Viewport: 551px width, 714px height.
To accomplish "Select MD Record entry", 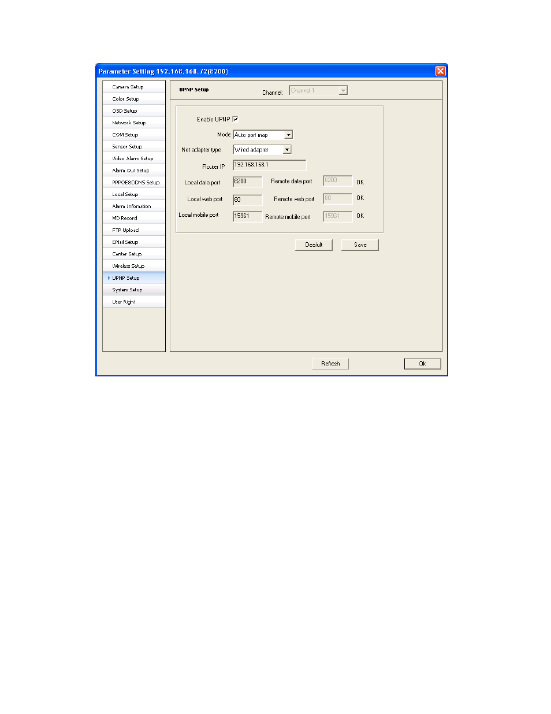I will click(134, 218).
